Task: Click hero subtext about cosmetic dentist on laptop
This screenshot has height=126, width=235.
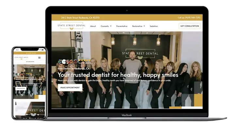Action: point(114,80)
